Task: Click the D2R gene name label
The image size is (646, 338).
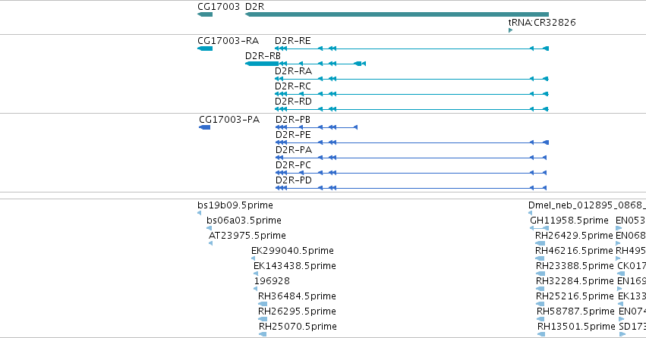Action: (254, 7)
